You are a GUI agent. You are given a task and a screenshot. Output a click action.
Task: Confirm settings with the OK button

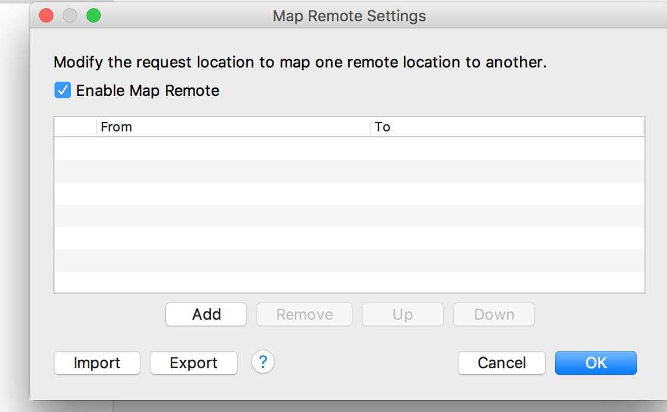point(596,363)
